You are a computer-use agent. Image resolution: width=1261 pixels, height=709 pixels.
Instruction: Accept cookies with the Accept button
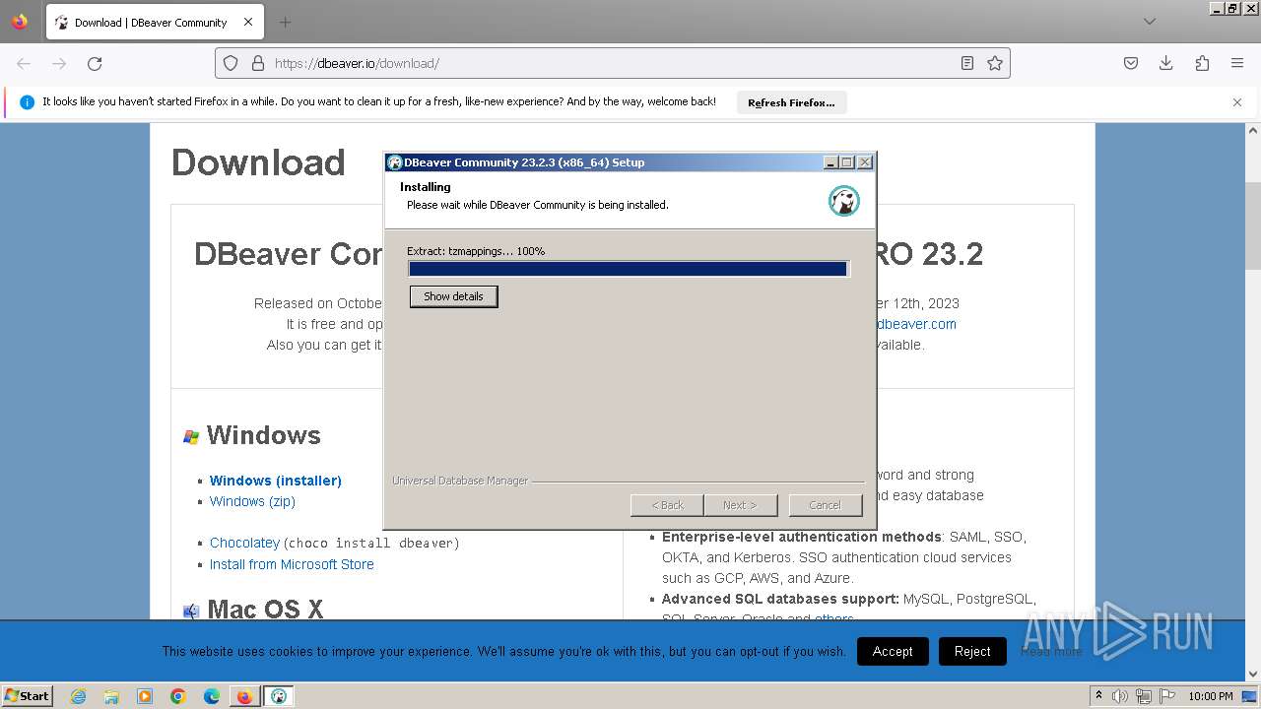893,651
